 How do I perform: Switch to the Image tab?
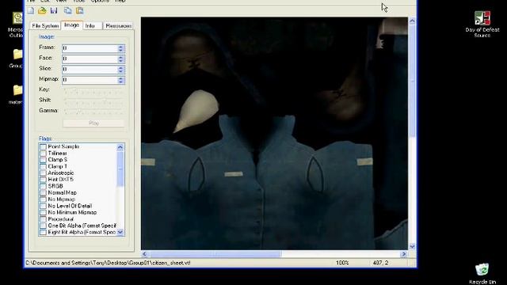[x=71, y=25]
